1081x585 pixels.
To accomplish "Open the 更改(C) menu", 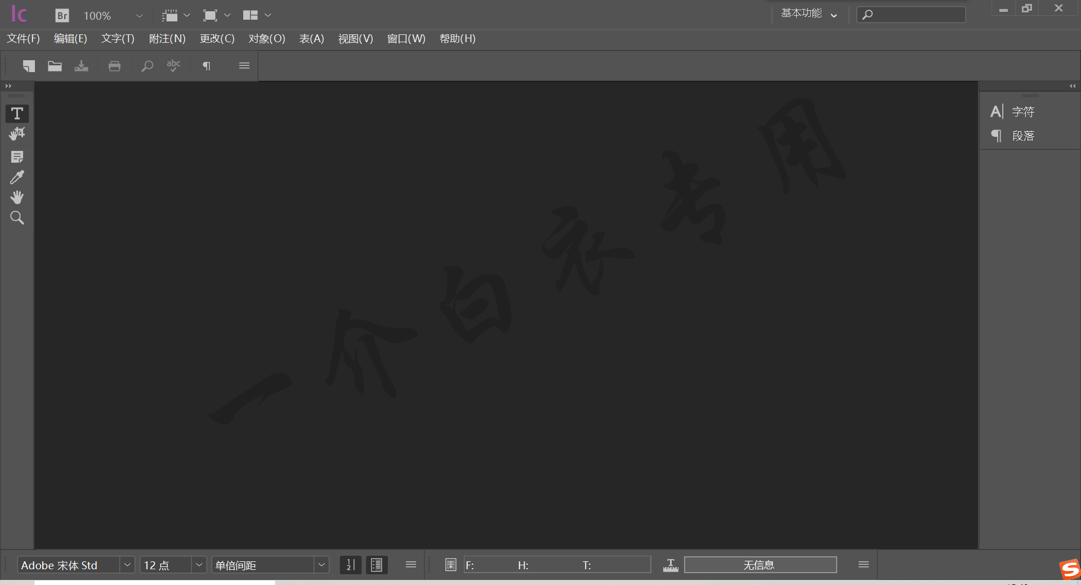I will tap(217, 39).
